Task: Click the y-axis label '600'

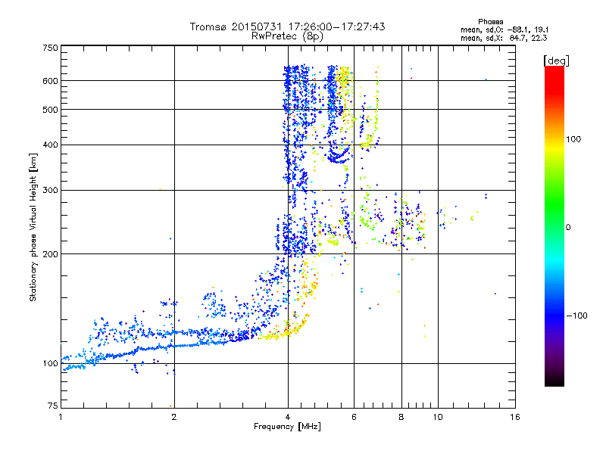Action: [x=50, y=81]
